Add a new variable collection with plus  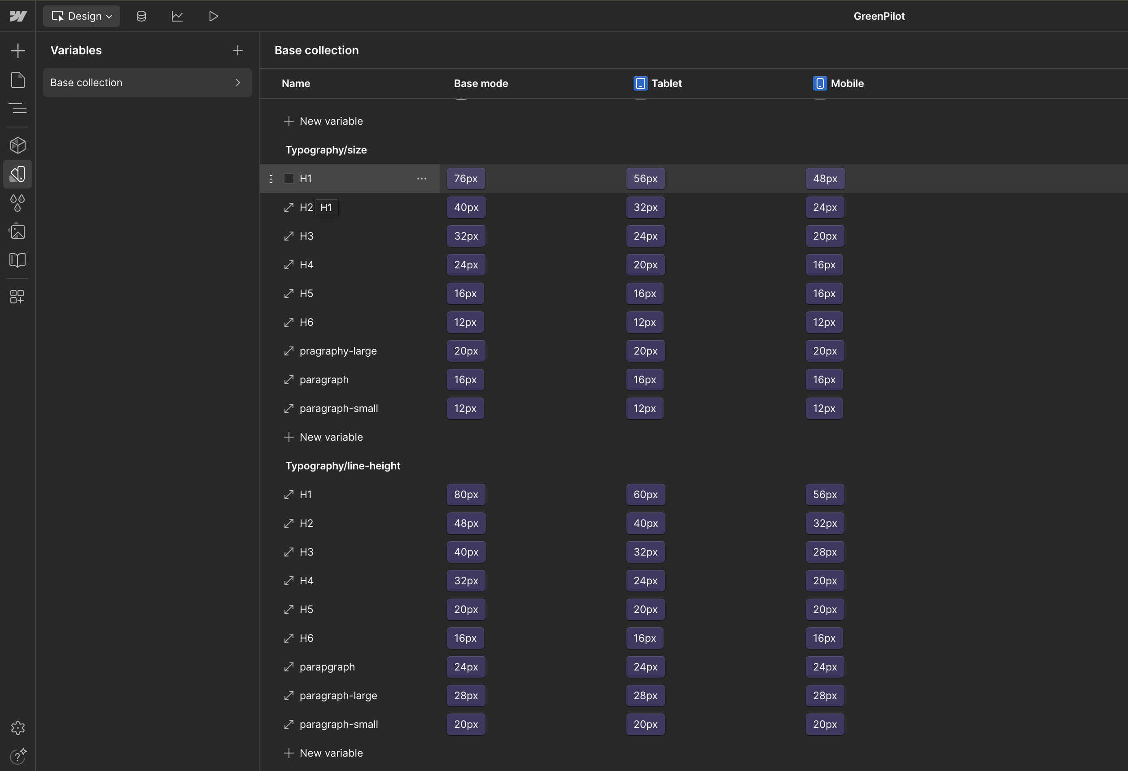click(237, 50)
